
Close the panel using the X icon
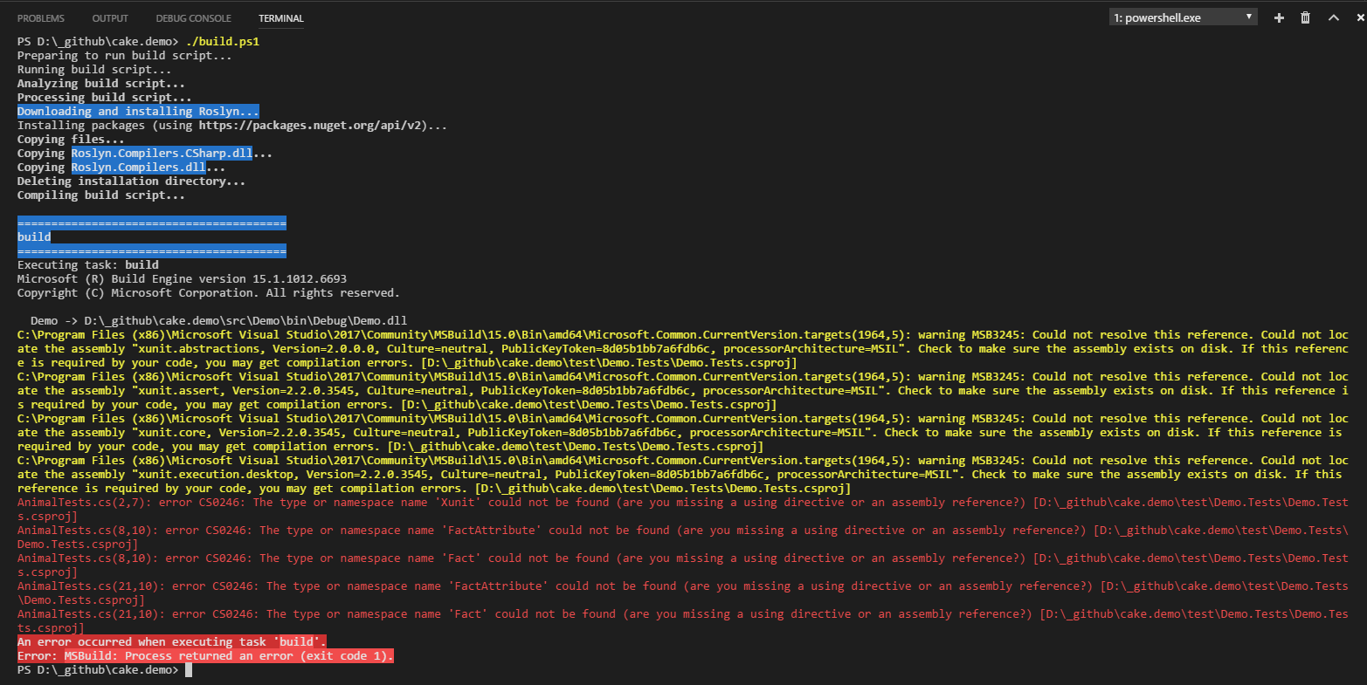(x=1358, y=17)
